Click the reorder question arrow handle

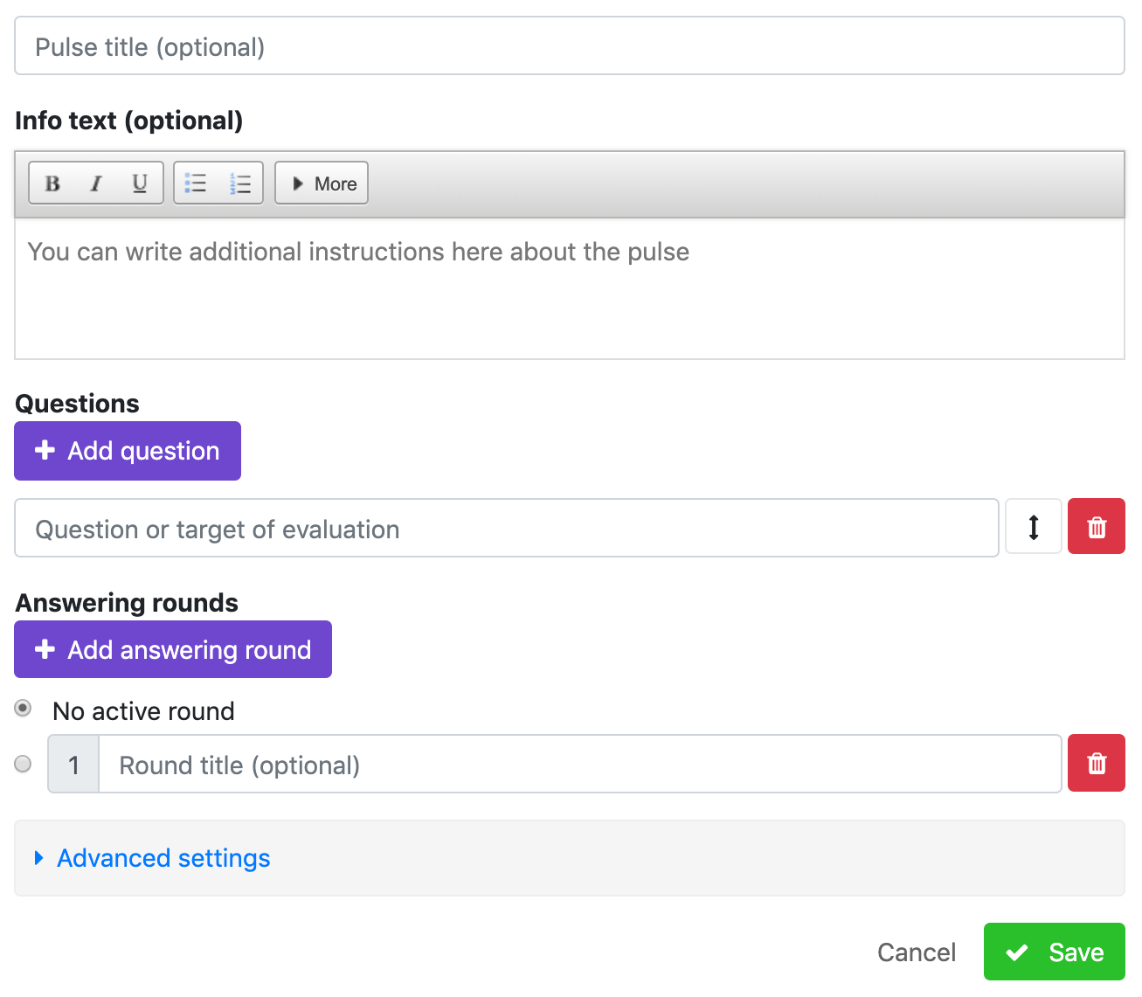1034,527
